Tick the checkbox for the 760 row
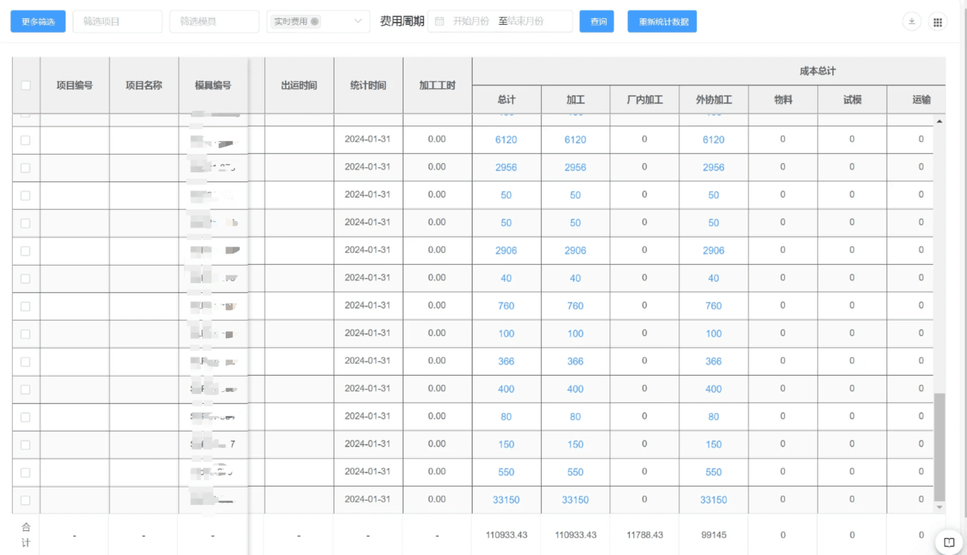Image resolution: width=967 pixels, height=555 pixels. coord(26,306)
